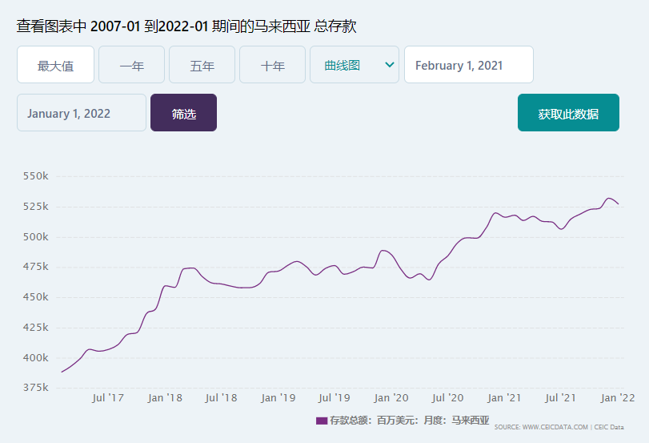Click the chevron arrow beside 曲线图
The height and width of the screenshot is (443, 649).
click(390, 65)
